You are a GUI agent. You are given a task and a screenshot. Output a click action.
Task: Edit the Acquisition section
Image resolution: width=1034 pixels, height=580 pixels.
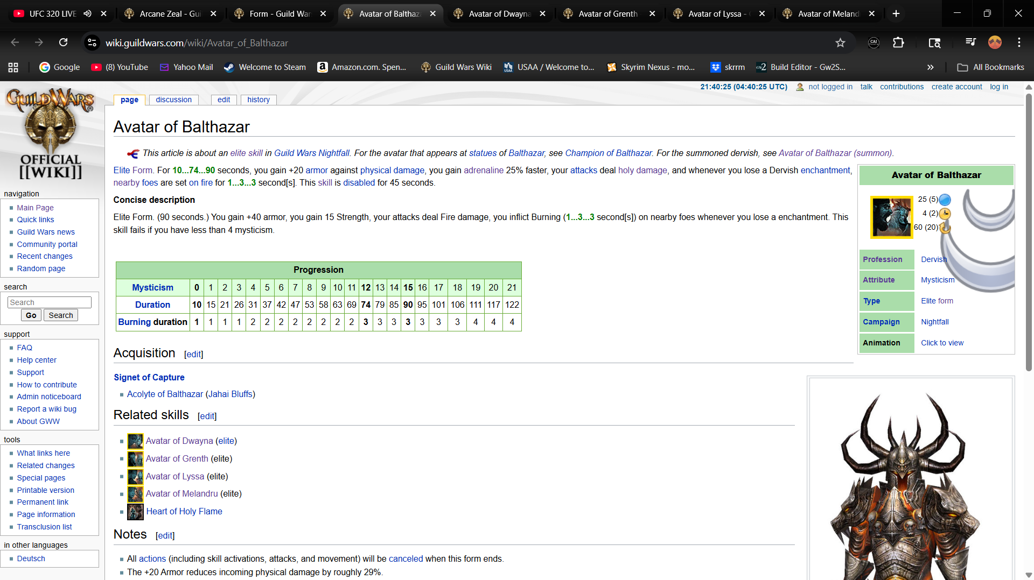point(193,354)
